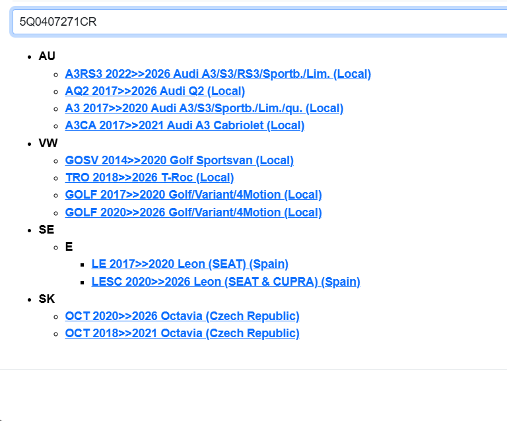Screen dimensions: 507x421
Task: Click the E market subgroup under SE
Action: (69, 247)
